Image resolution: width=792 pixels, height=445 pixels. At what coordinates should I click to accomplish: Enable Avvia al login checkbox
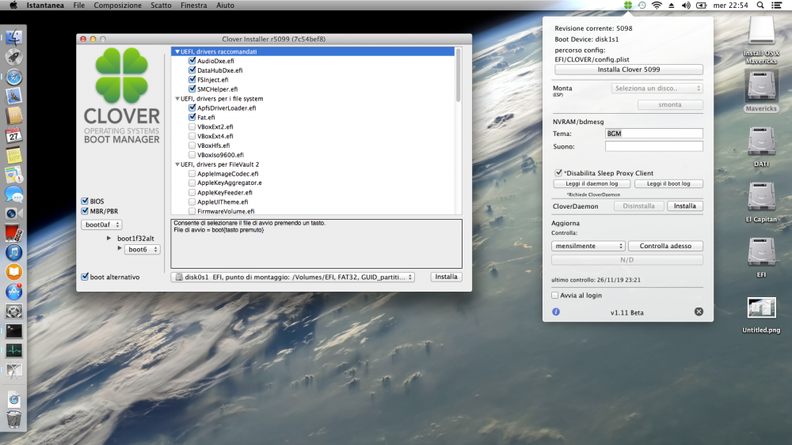(x=554, y=296)
